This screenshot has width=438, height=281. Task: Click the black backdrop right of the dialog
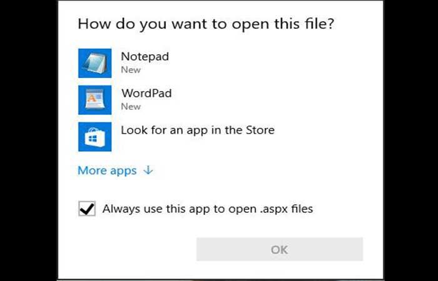(x=409, y=140)
